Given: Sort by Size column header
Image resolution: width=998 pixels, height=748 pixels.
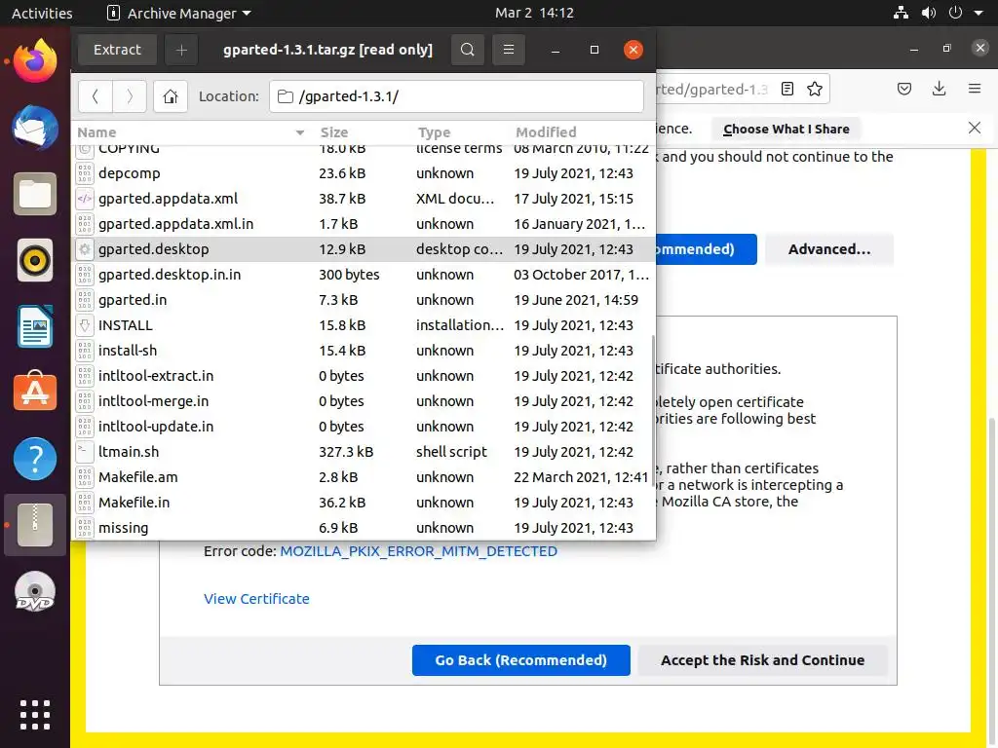Looking at the screenshot, I should point(334,132).
